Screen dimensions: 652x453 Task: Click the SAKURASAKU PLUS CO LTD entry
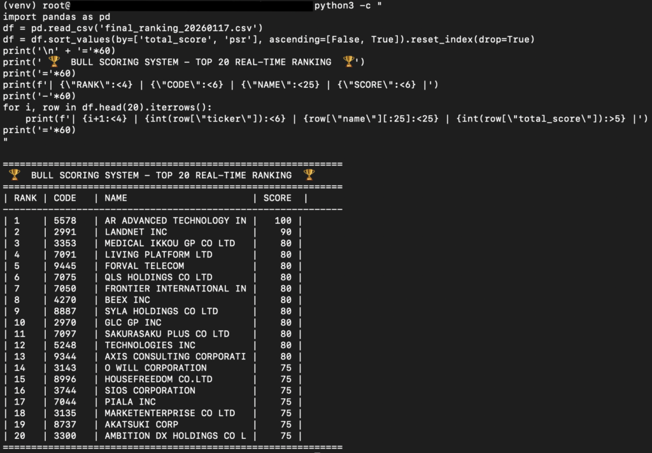(x=167, y=334)
